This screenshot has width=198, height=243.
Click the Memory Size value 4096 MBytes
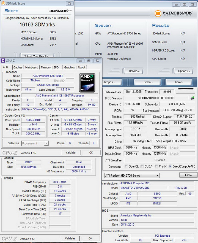pos(29,167)
